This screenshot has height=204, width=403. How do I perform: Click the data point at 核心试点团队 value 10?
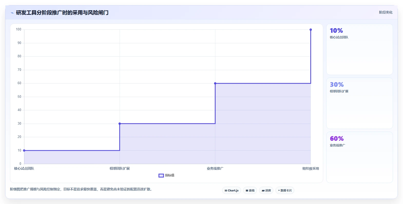click(x=24, y=151)
